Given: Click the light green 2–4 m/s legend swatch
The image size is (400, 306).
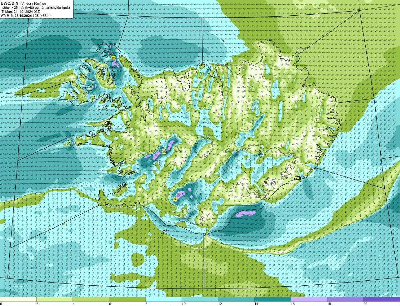Looking at the screenshot, I should point(54,299).
